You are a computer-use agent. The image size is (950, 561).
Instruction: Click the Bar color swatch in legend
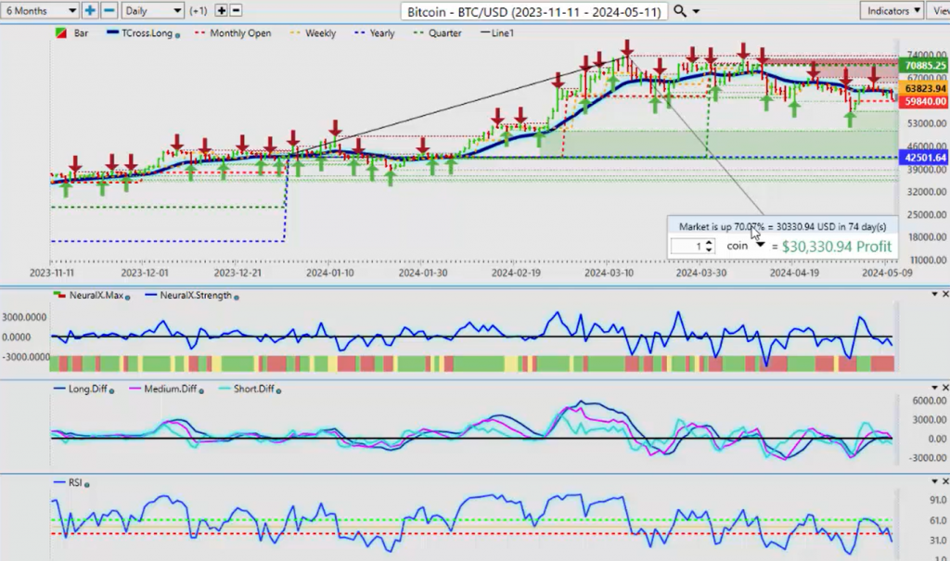[x=60, y=33]
